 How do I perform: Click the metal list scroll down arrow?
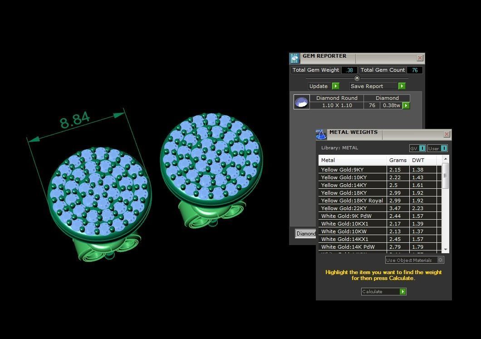coord(446,250)
